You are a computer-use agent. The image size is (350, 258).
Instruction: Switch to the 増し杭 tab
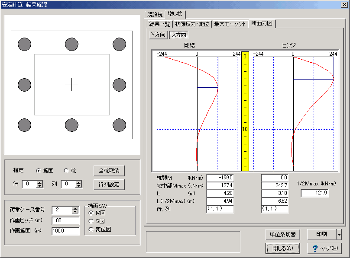pos(175,14)
